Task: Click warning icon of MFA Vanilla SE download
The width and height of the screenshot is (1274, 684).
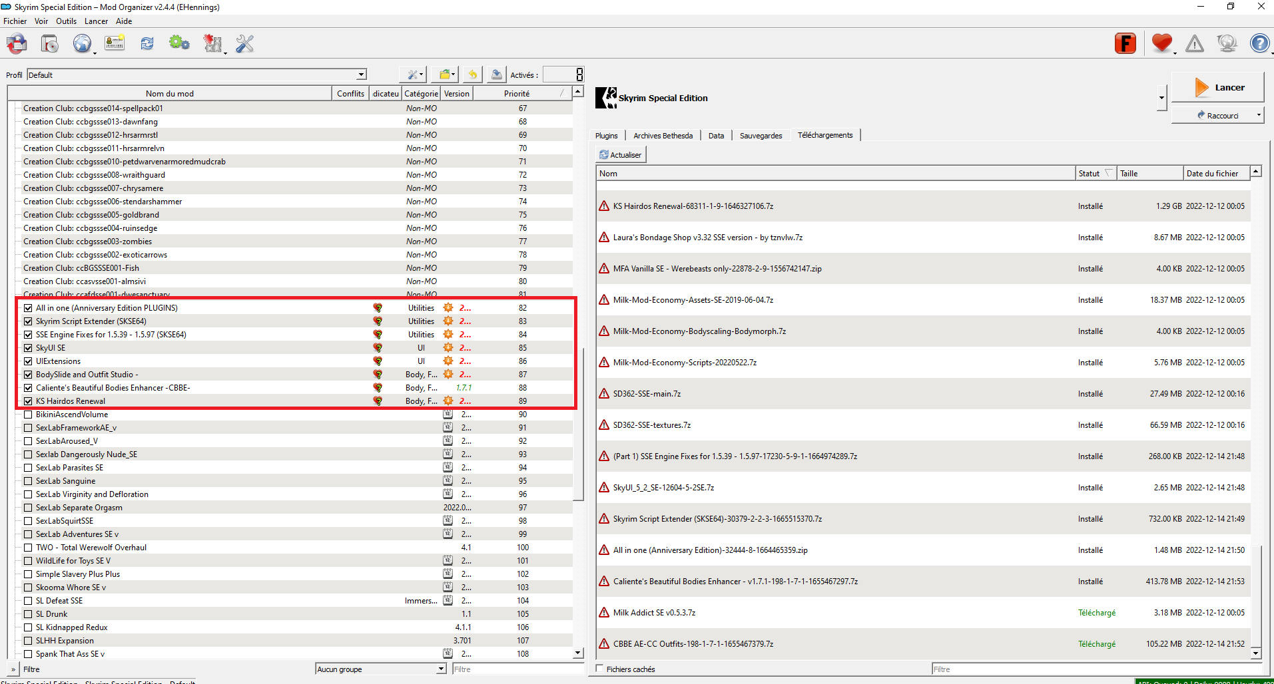Action: pyautogui.click(x=604, y=268)
